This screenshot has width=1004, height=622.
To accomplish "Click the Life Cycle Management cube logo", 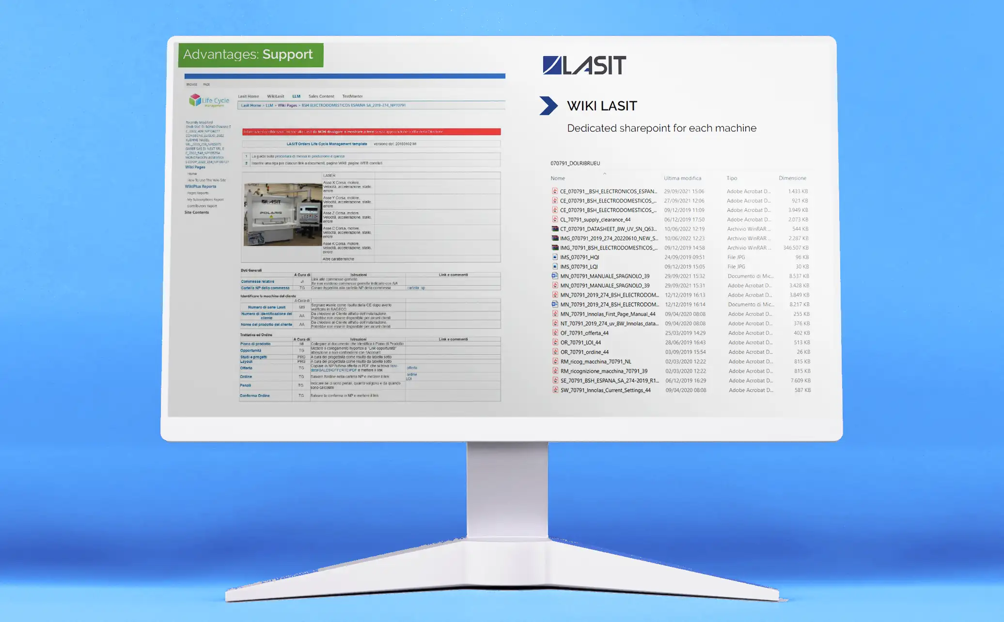I will coord(195,100).
